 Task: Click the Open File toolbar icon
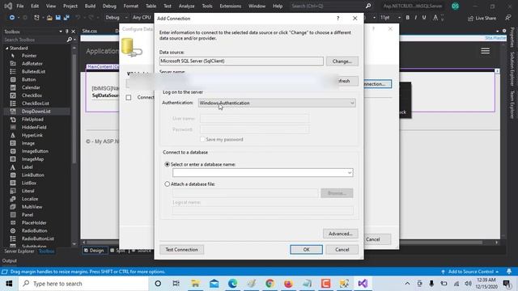click(49, 18)
